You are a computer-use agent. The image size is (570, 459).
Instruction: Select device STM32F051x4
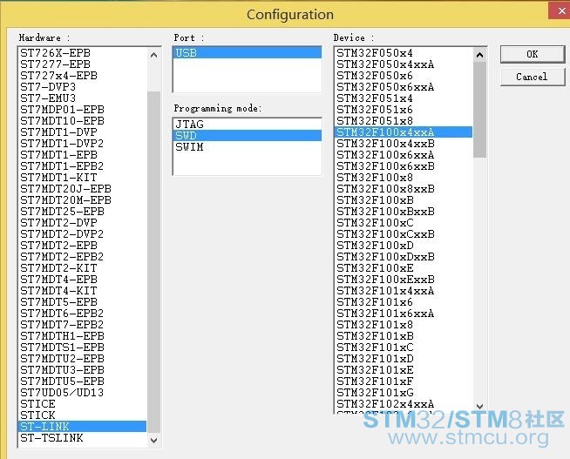pos(404,98)
